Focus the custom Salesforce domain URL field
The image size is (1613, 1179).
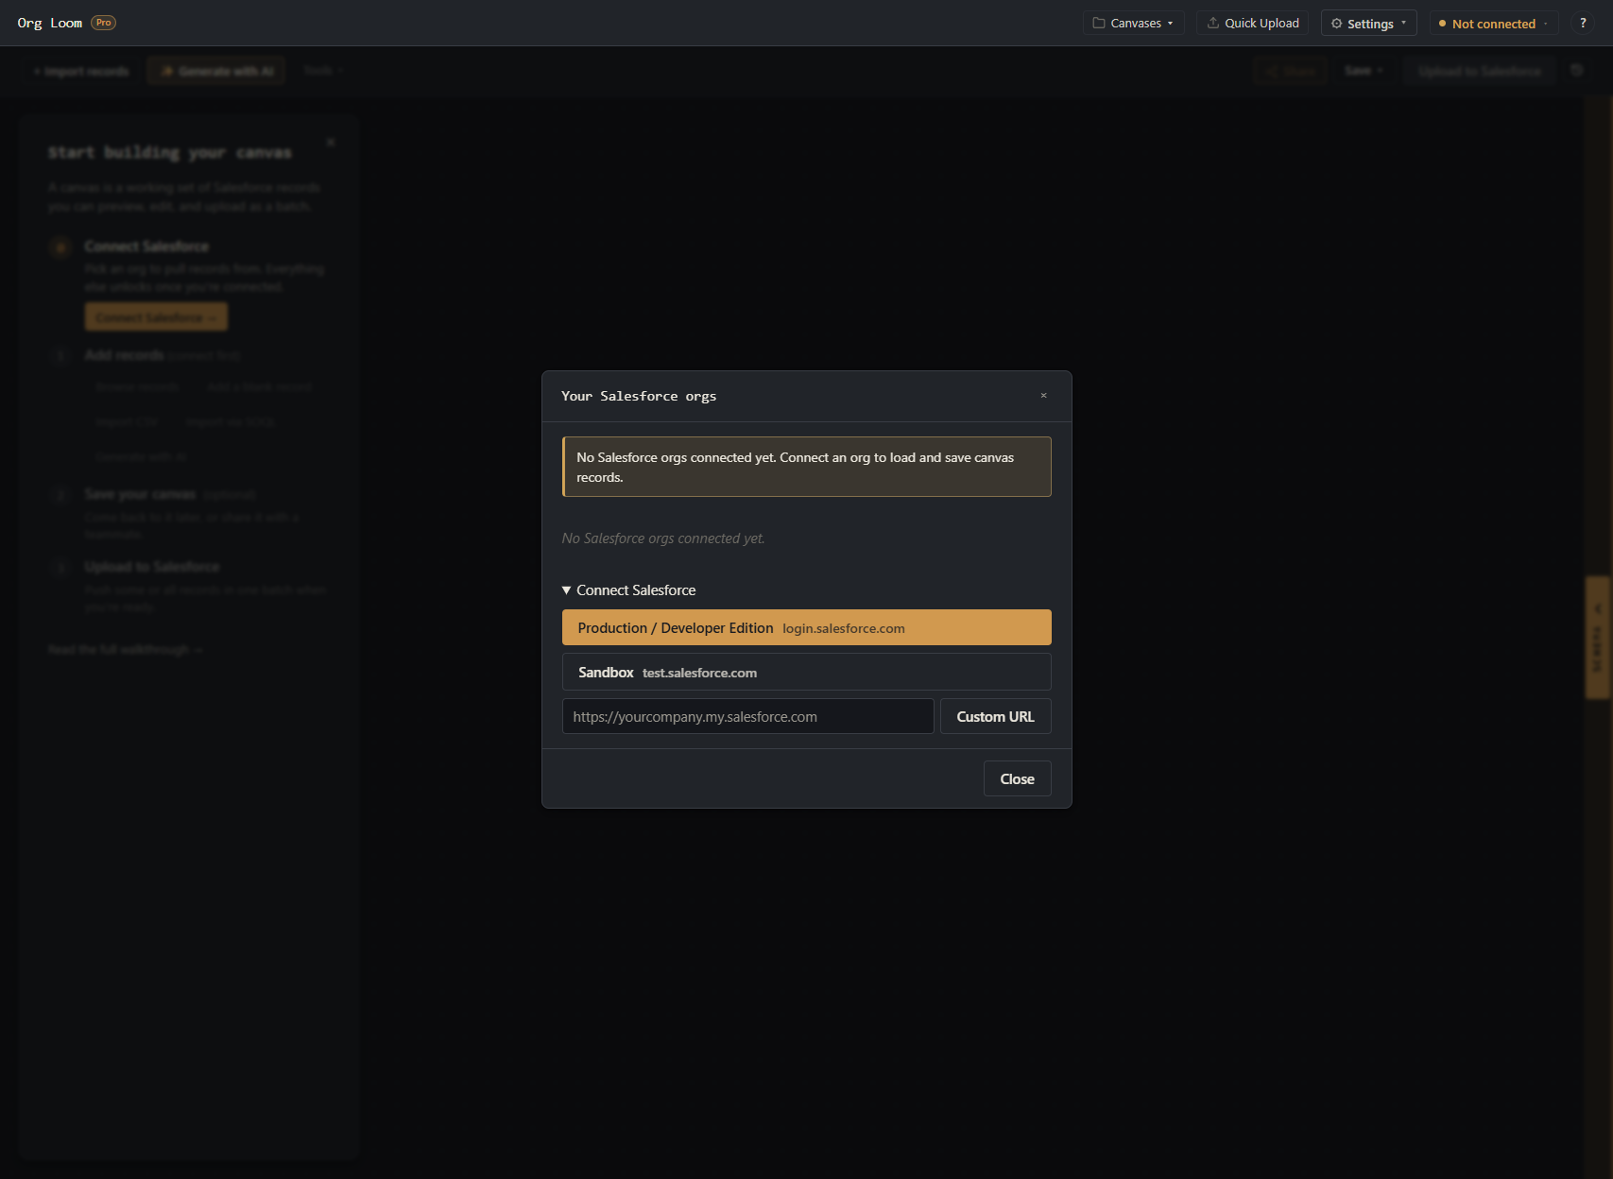coord(747,716)
